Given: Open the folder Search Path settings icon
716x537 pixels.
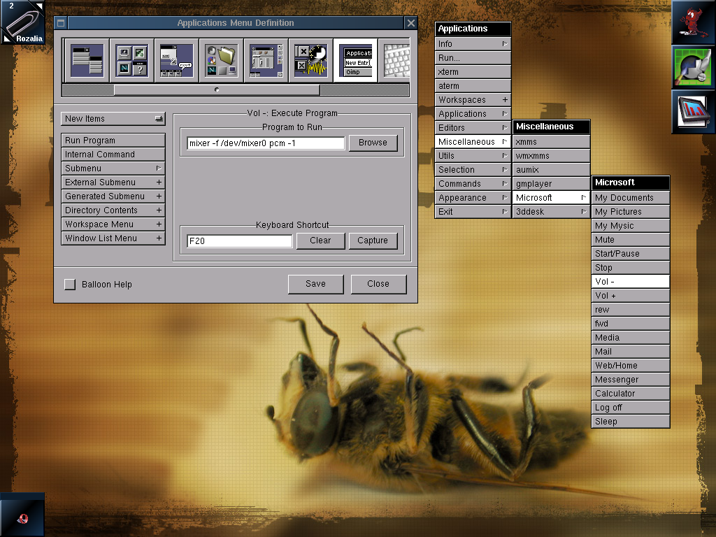Looking at the screenshot, I should click(x=221, y=60).
